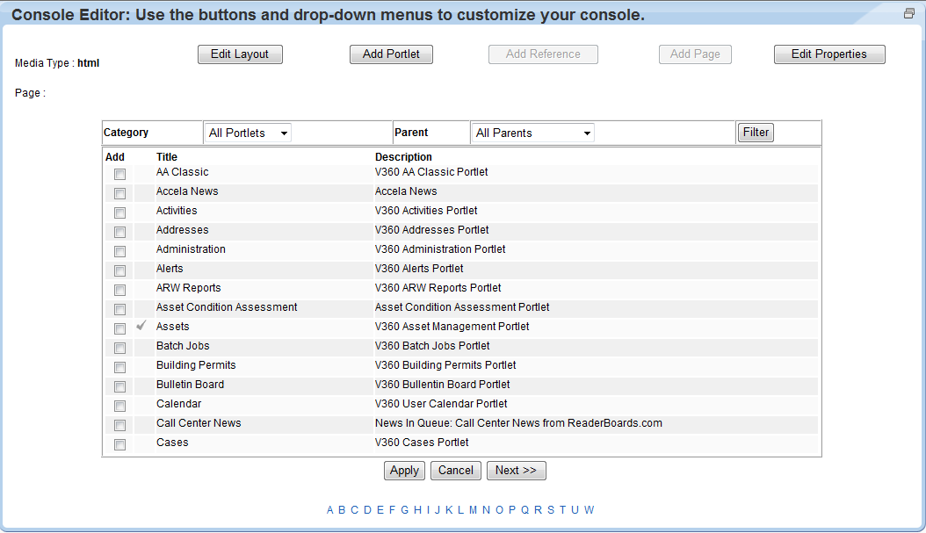Image resolution: width=926 pixels, height=533 pixels.
Task: Click the restore window icon on title bar
Action: 908,13
